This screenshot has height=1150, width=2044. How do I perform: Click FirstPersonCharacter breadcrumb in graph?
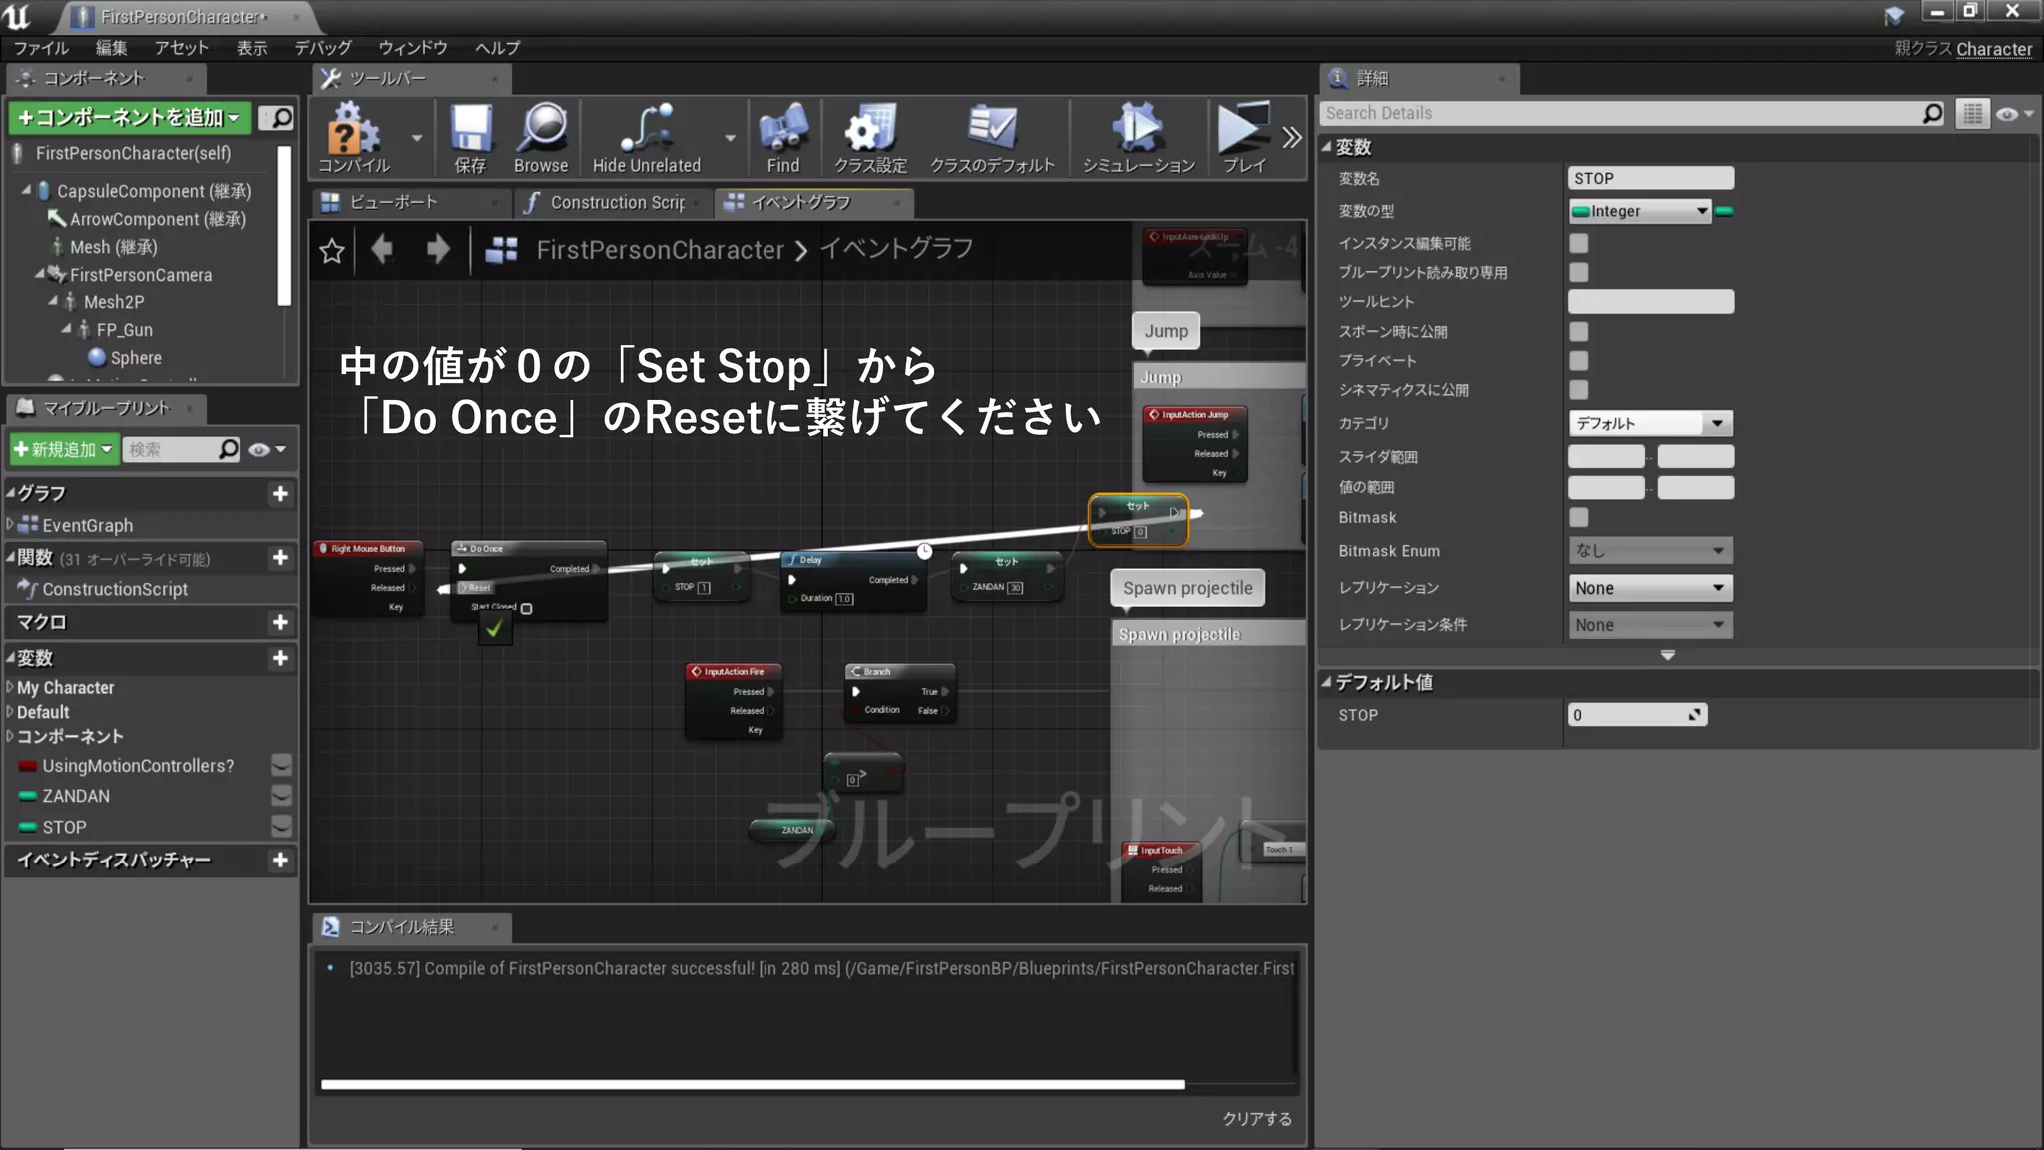tap(660, 250)
